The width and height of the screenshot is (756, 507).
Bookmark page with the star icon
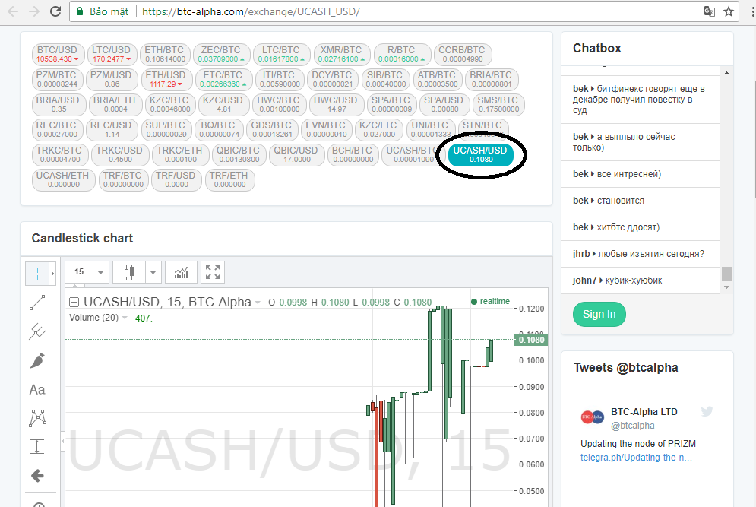click(729, 11)
